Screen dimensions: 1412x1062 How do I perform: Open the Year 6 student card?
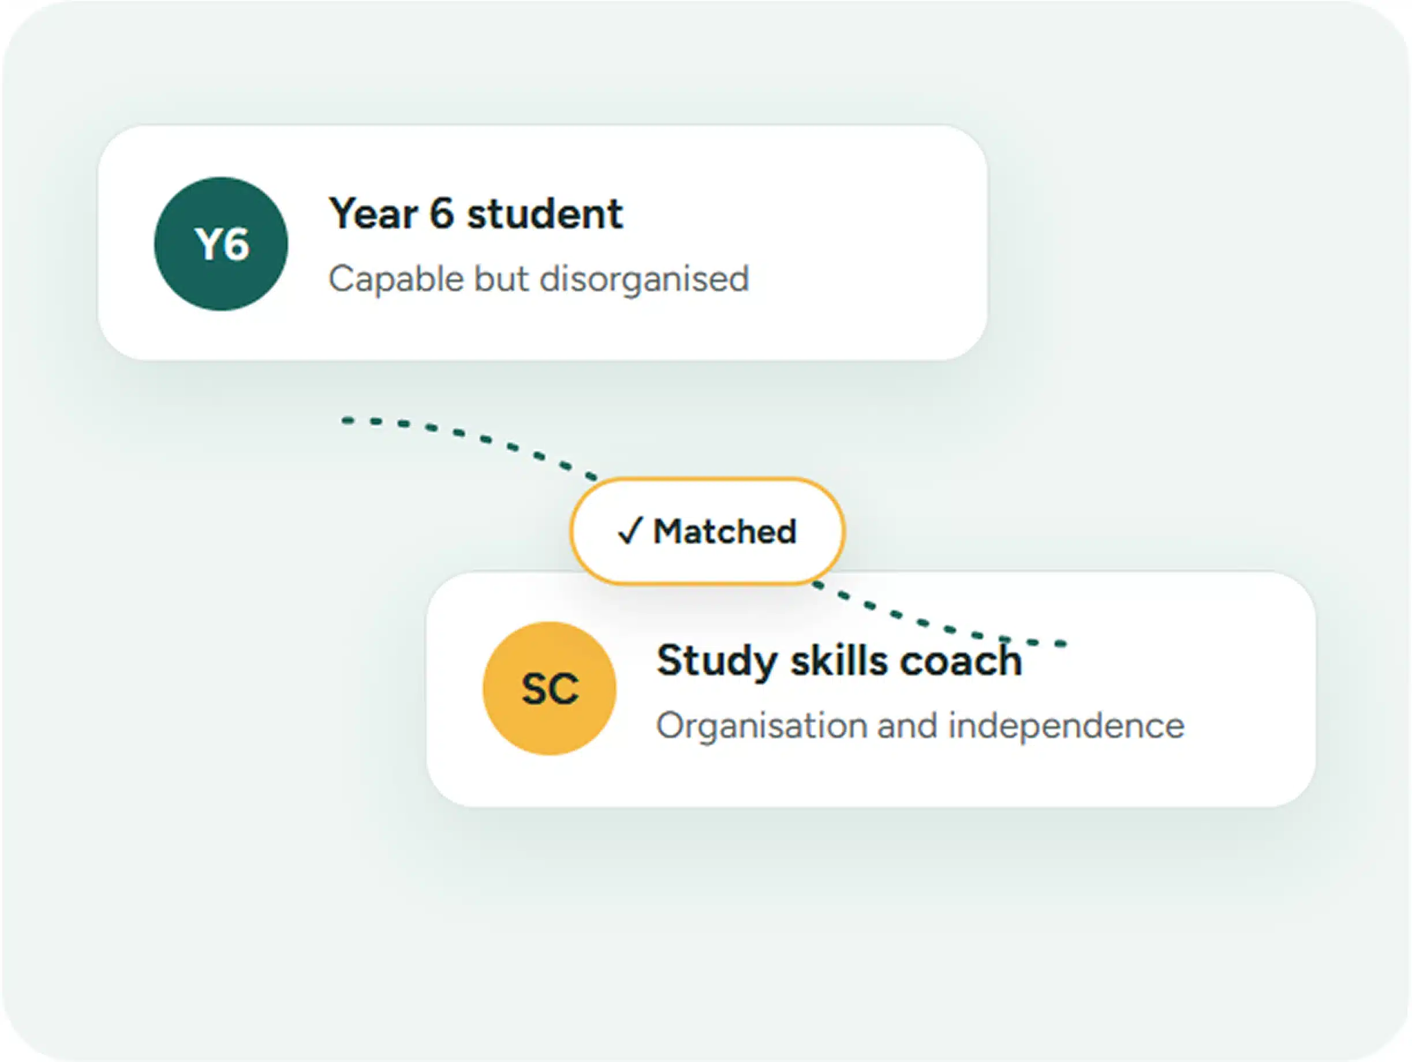click(543, 243)
